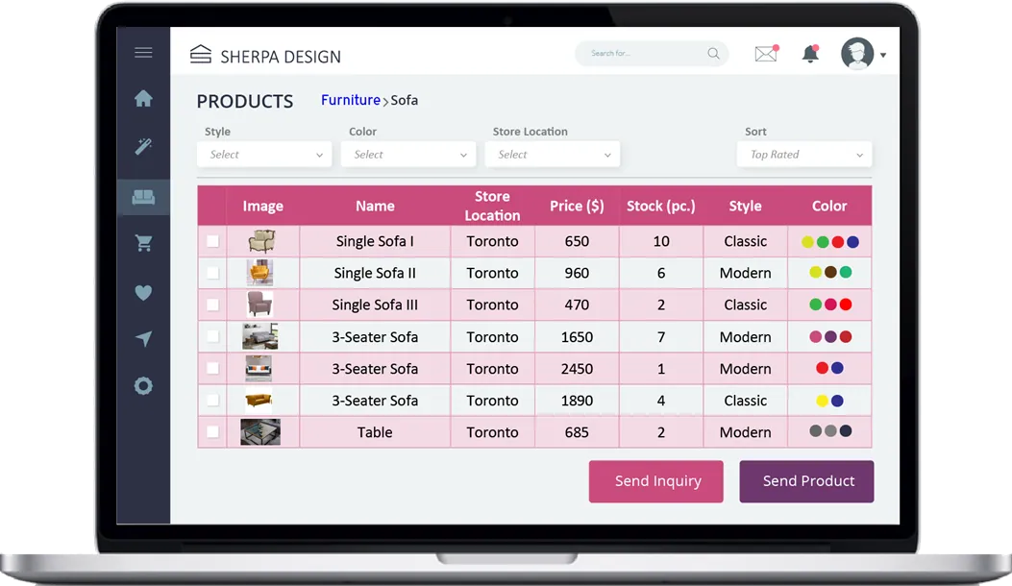The width and height of the screenshot is (1012, 586).
Task: Click the Single Sofa III name cell
Action: 375,305
